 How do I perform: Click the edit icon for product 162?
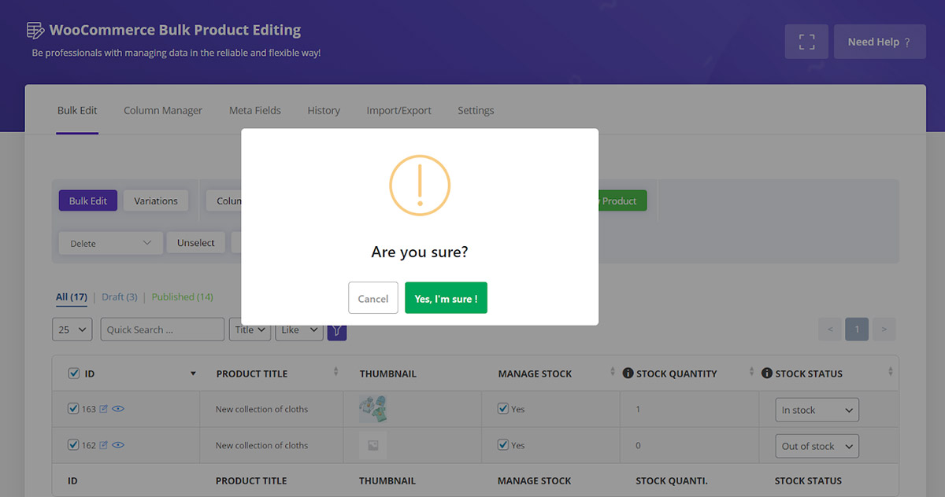point(104,445)
